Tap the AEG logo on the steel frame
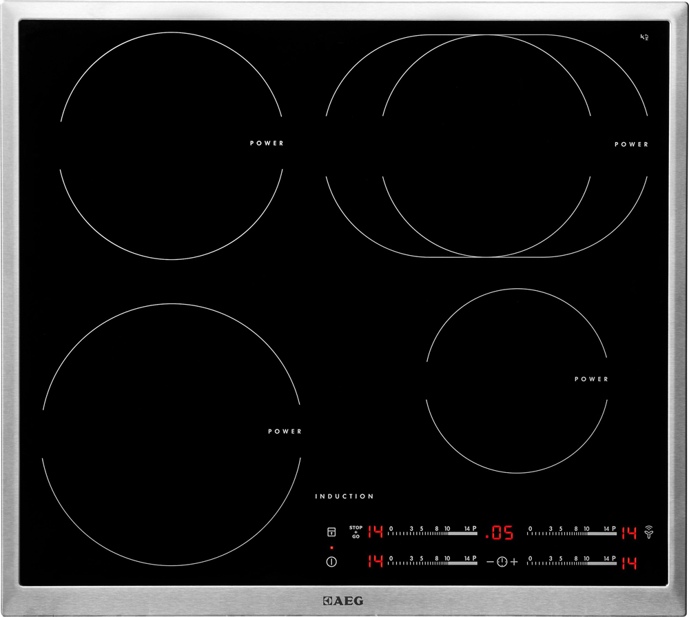Screen dimensions: 689x617 tap(343, 600)
